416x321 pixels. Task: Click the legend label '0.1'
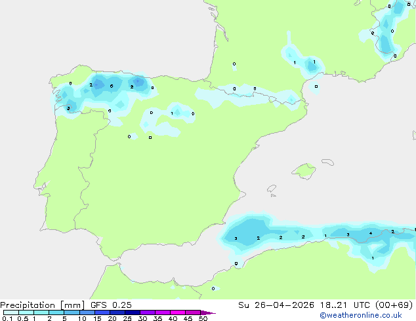click(7, 318)
